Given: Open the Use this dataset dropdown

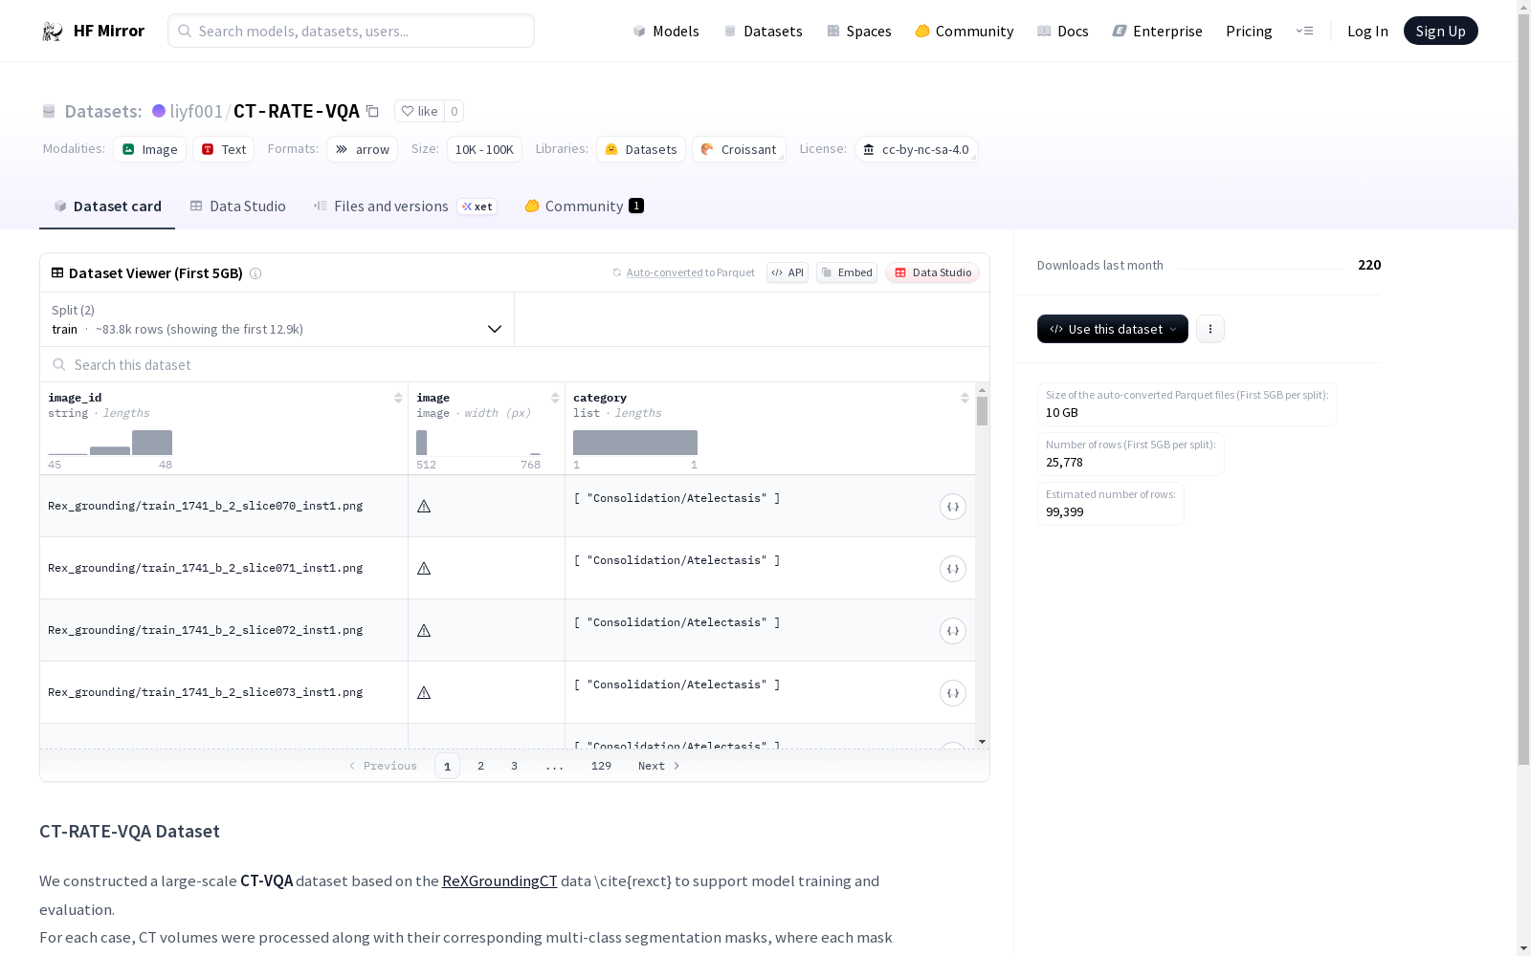Looking at the screenshot, I should 1112,329.
